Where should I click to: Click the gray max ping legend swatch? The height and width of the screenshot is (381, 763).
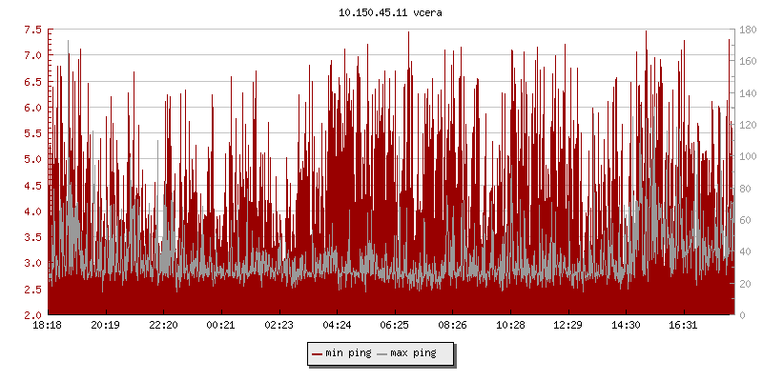pos(383,353)
